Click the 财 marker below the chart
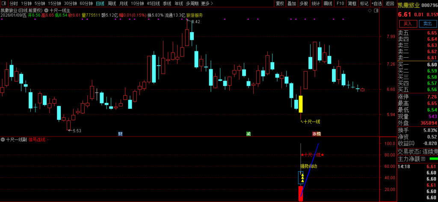Image resolution: width=438 pixels, height=202 pixels. pos(120,134)
